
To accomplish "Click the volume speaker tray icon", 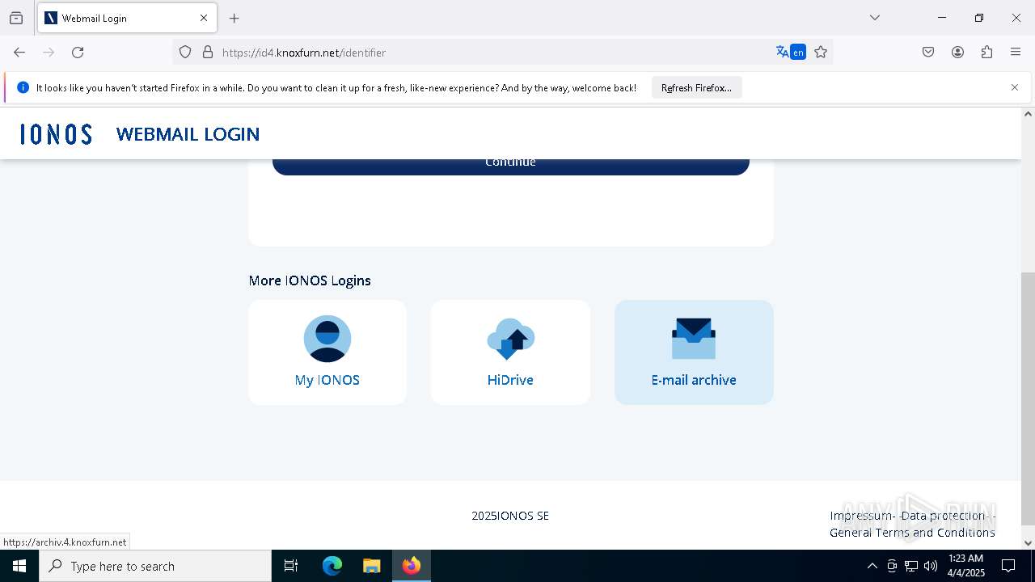I will (931, 566).
